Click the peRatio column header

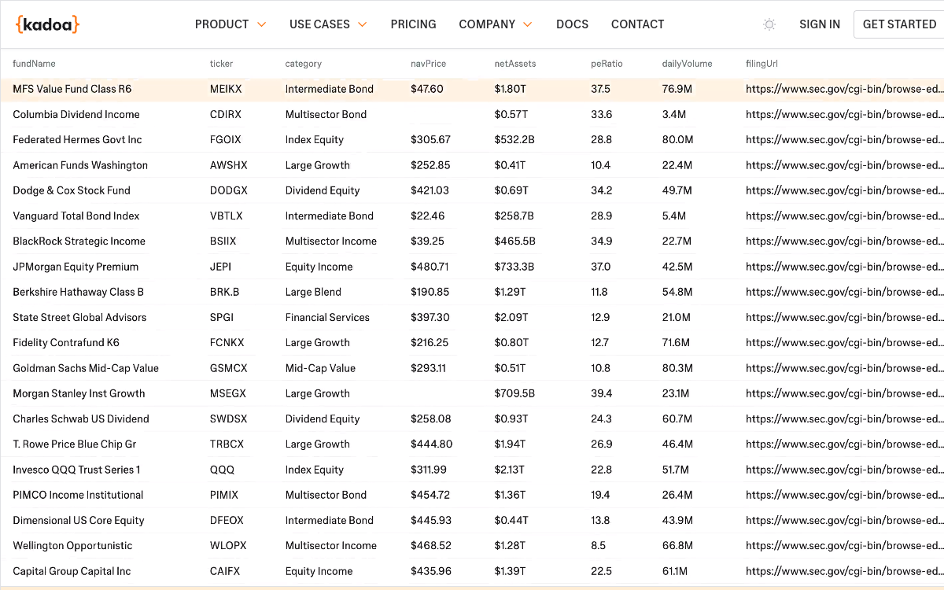coord(607,64)
